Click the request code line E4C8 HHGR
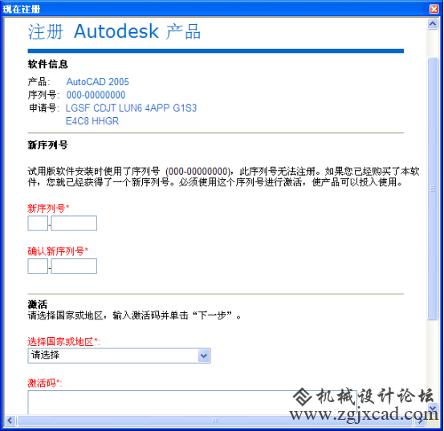The image size is (444, 431). [92, 121]
